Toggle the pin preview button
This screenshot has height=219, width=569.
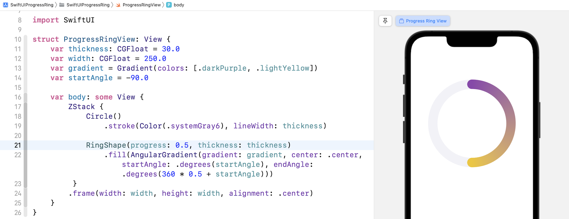(385, 21)
